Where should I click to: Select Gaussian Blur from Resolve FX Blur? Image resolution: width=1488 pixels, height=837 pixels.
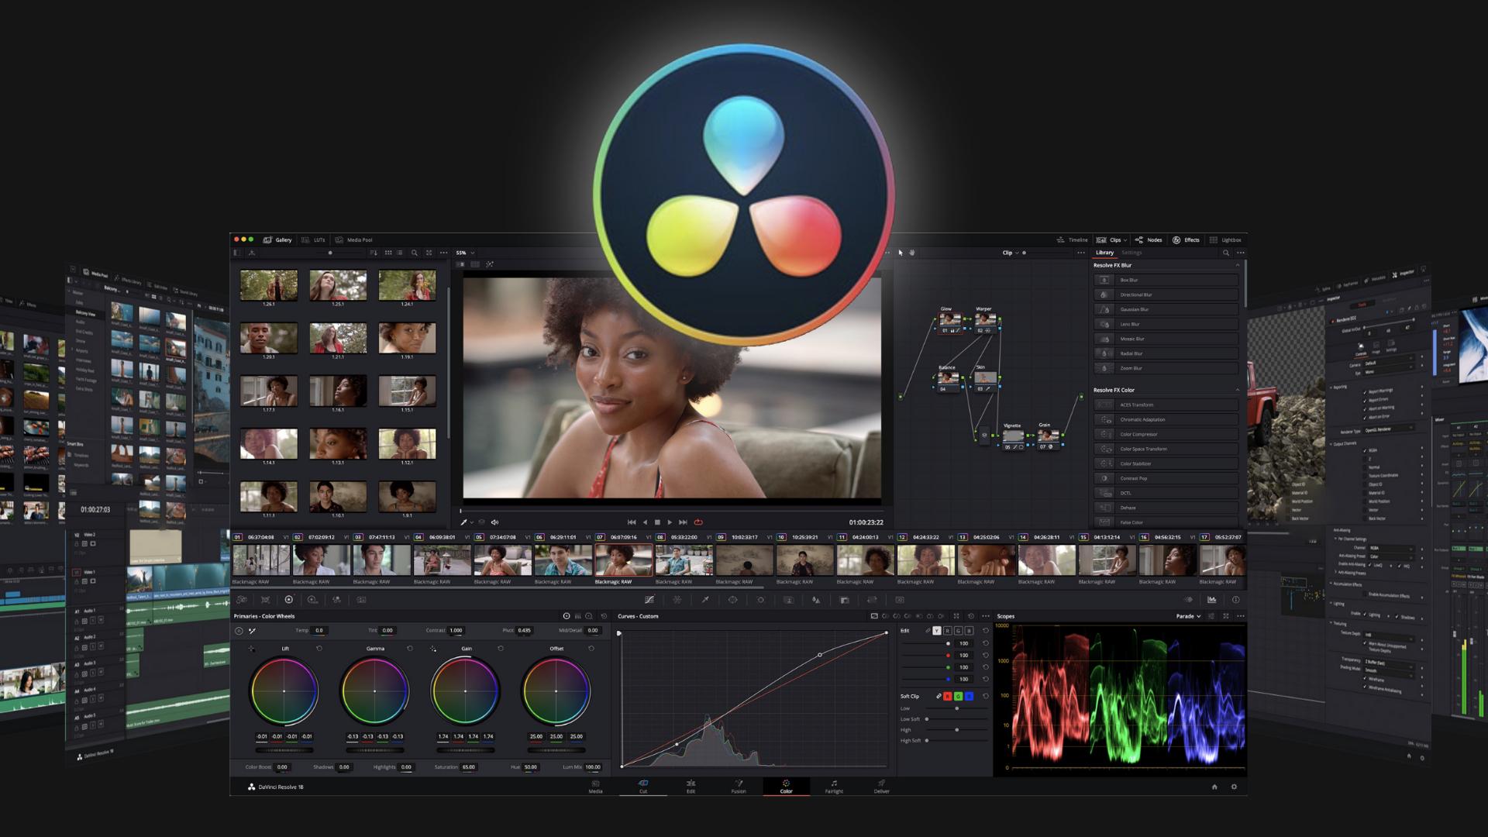[x=1141, y=309]
